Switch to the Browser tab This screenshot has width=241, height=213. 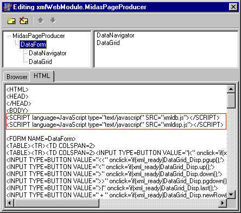coord(17,77)
